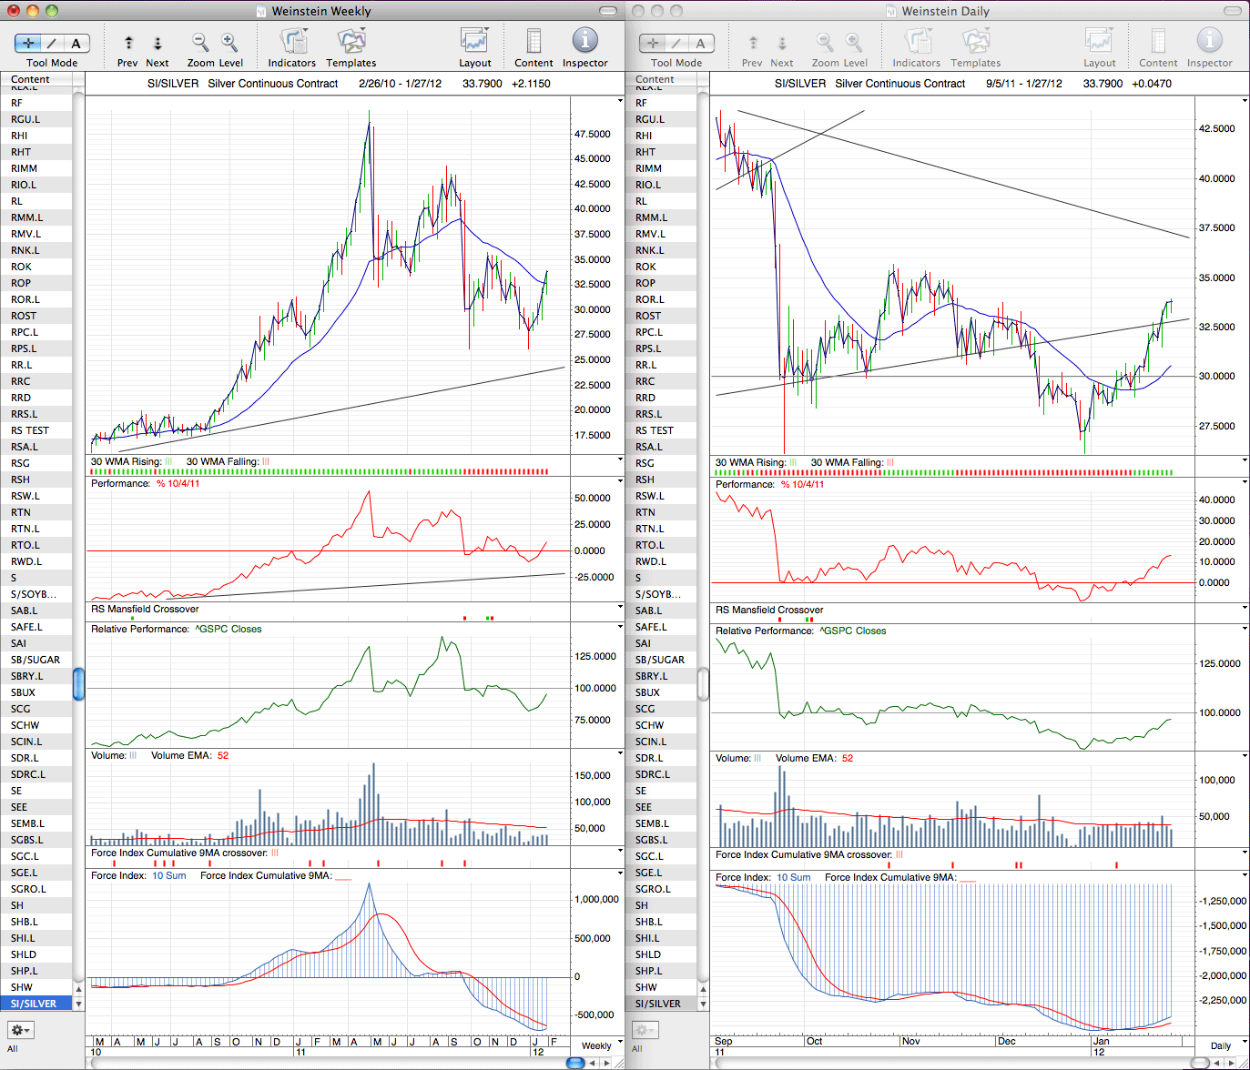Open Layout menu in Weinstein Weekly
Viewport: 1250px width, 1070px height.
point(474,42)
